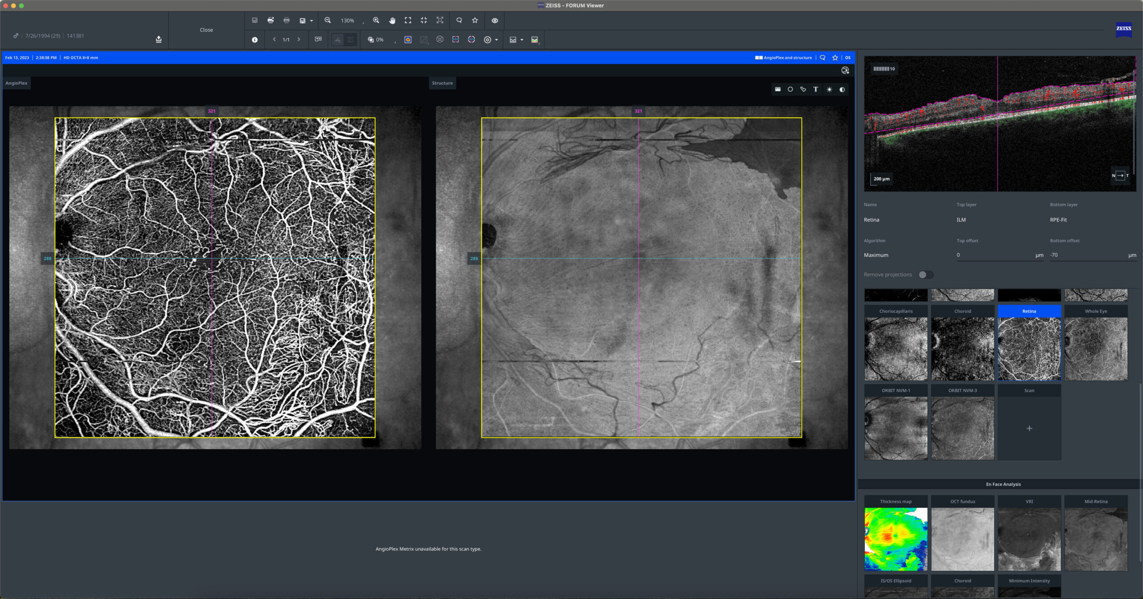Screen dimensions: 1143x599
Task: Zoom in with the plus magnifier
Action: 376,21
